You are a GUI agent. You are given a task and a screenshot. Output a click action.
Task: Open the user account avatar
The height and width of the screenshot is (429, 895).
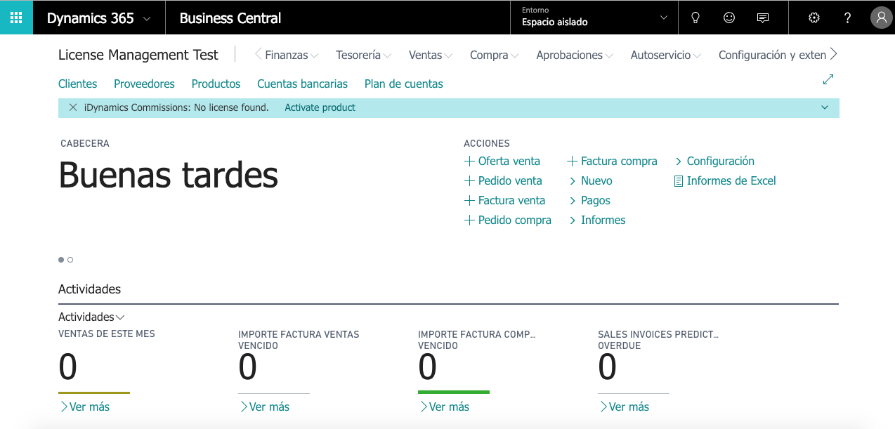click(x=881, y=18)
